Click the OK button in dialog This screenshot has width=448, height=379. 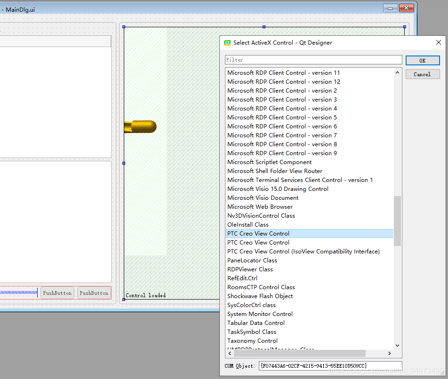(422, 60)
